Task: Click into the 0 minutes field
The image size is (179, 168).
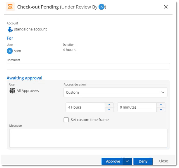Action: (x=137, y=107)
